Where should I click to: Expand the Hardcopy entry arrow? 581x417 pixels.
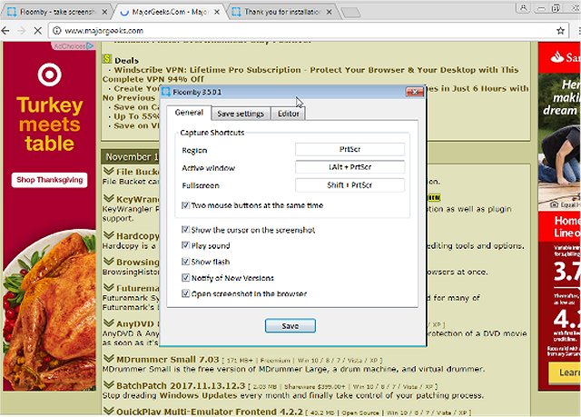pyautogui.click(x=109, y=235)
